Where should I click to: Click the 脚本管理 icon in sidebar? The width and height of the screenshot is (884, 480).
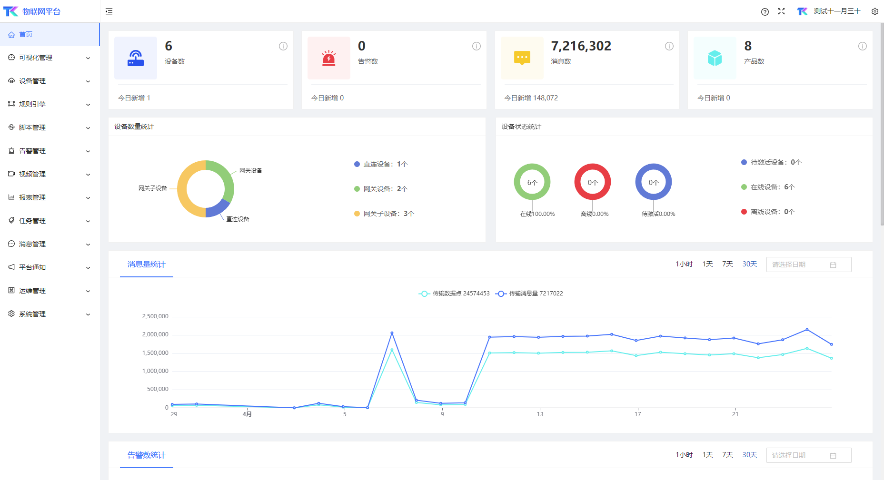(x=11, y=127)
